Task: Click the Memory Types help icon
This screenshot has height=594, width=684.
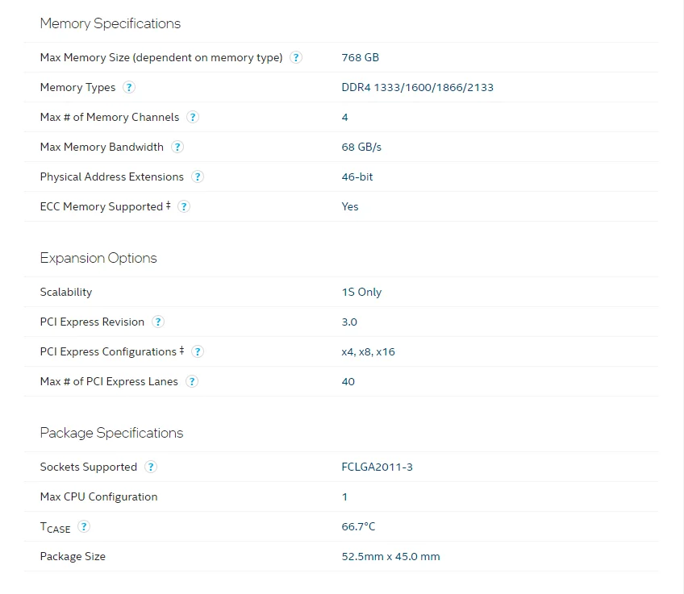Action: tap(129, 87)
